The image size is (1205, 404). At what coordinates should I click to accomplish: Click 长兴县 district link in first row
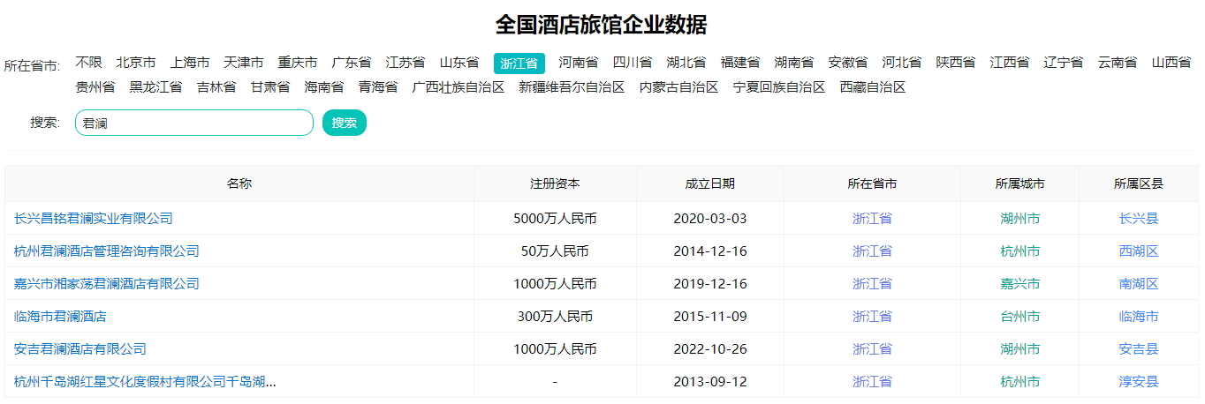pos(1138,219)
